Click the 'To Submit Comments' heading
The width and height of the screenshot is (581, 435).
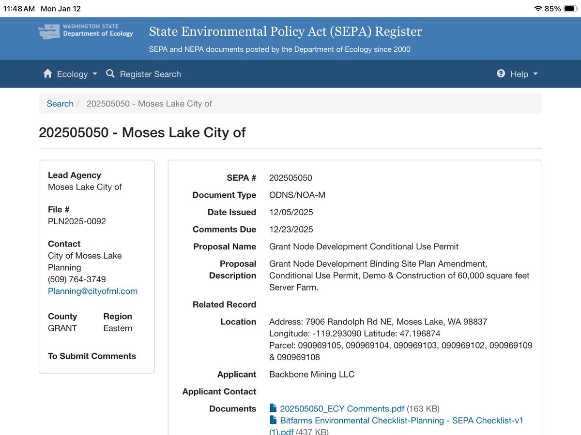coord(92,356)
